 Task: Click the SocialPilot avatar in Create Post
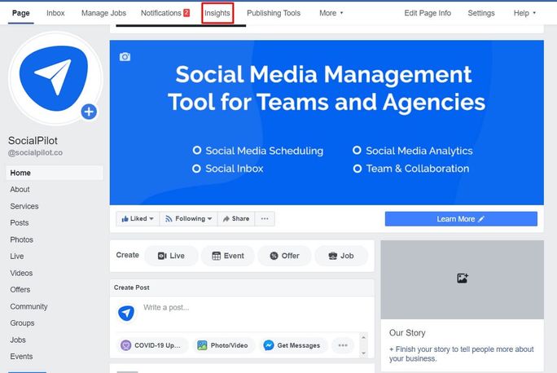[126, 313]
